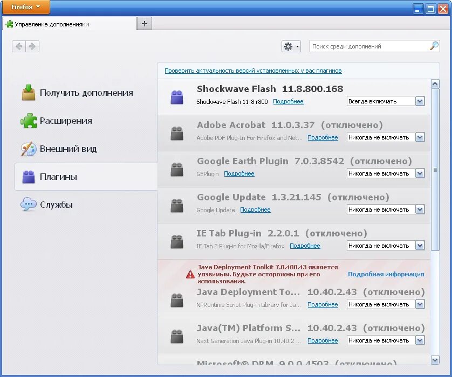The width and height of the screenshot is (452, 377).
Task: Click the Next Generation Java Plug-in description
Action: (249, 341)
